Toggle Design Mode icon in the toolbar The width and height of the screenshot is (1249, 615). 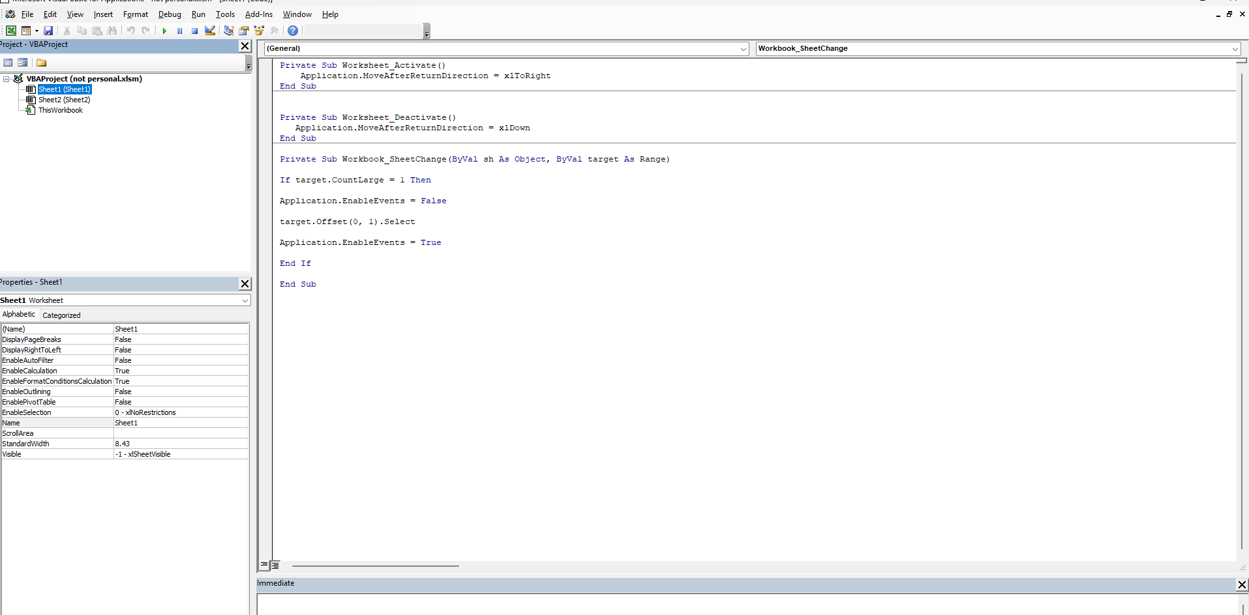[210, 31]
